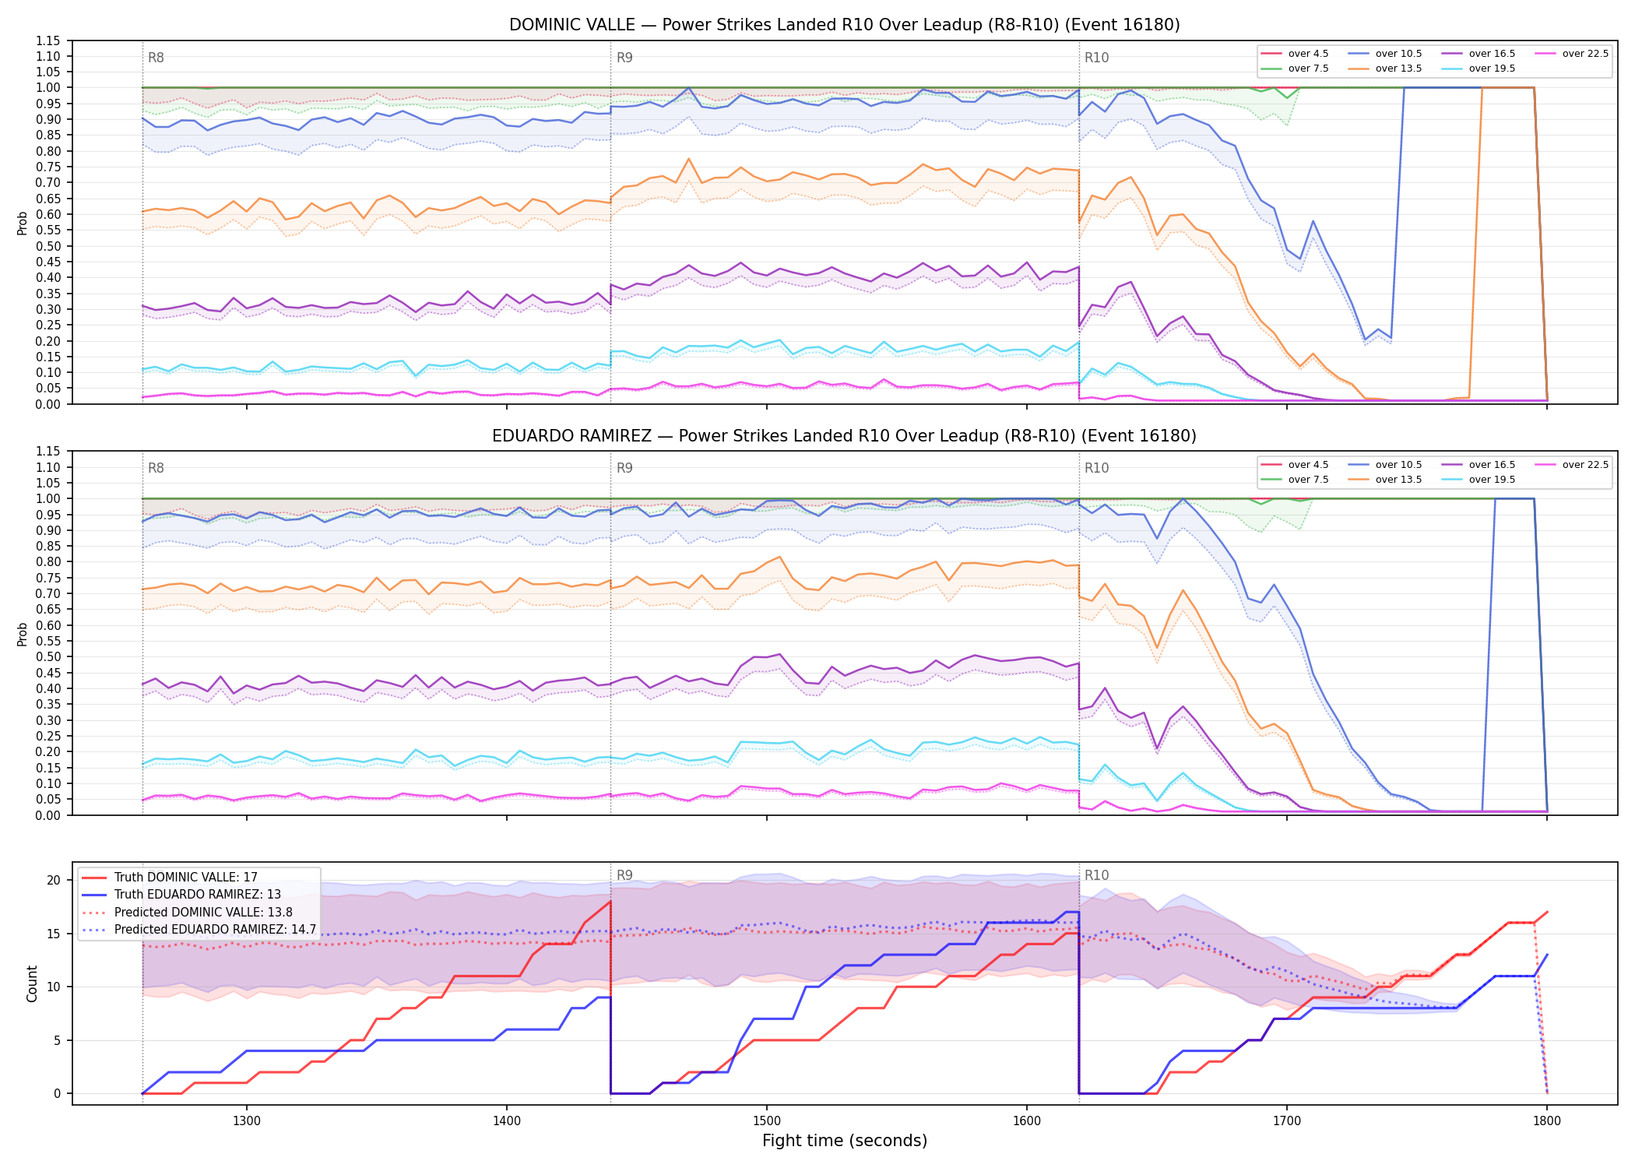This screenshot has height=1168, width=1635.
Task: Click the R9 marker in the Count chart
Action: click(x=624, y=875)
